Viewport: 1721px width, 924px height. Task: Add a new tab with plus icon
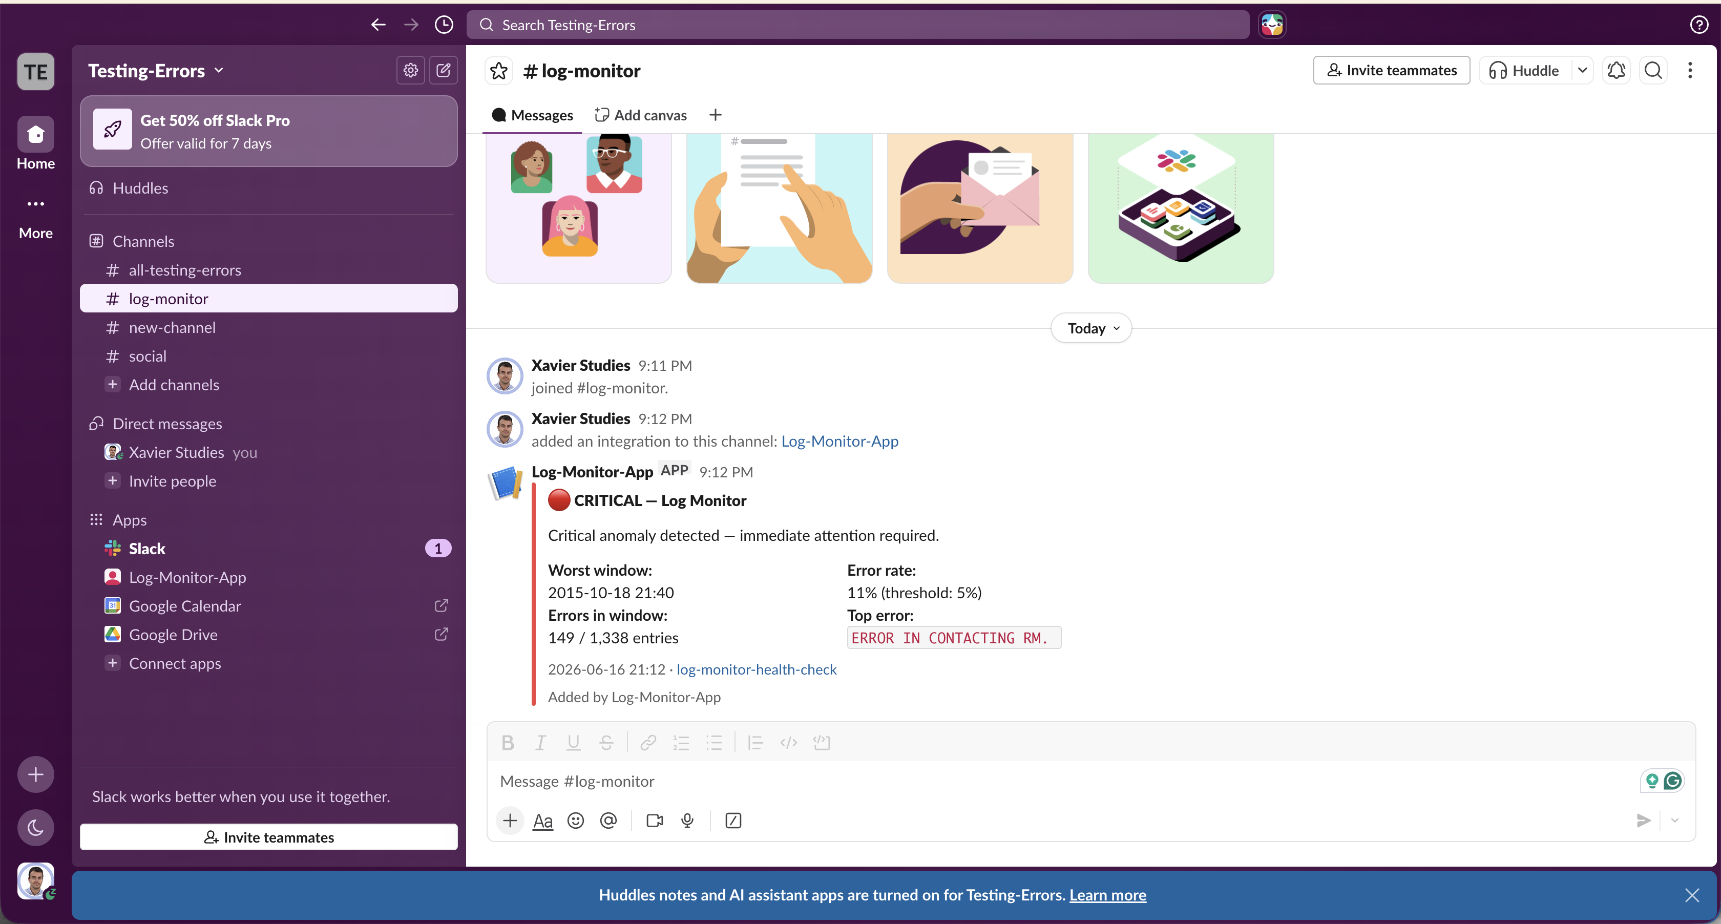coord(715,115)
